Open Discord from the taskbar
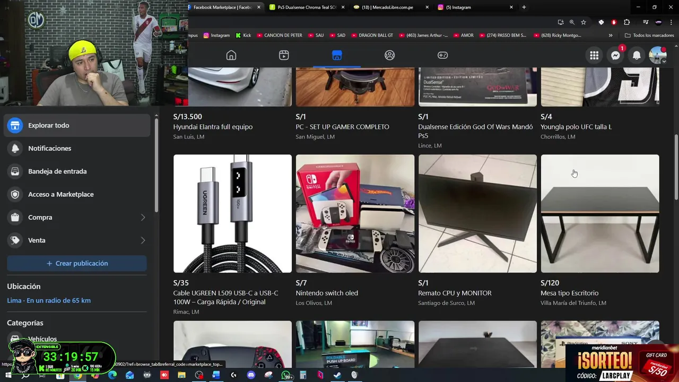 [251, 375]
